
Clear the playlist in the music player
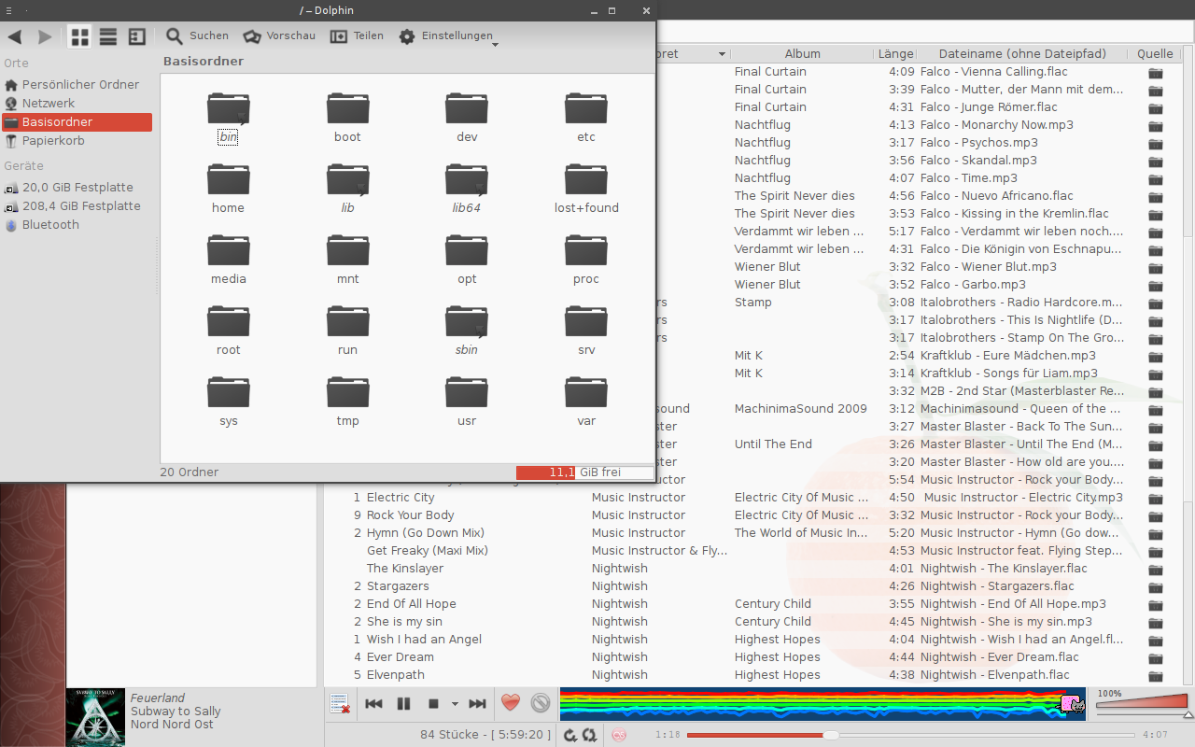click(340, 704)
